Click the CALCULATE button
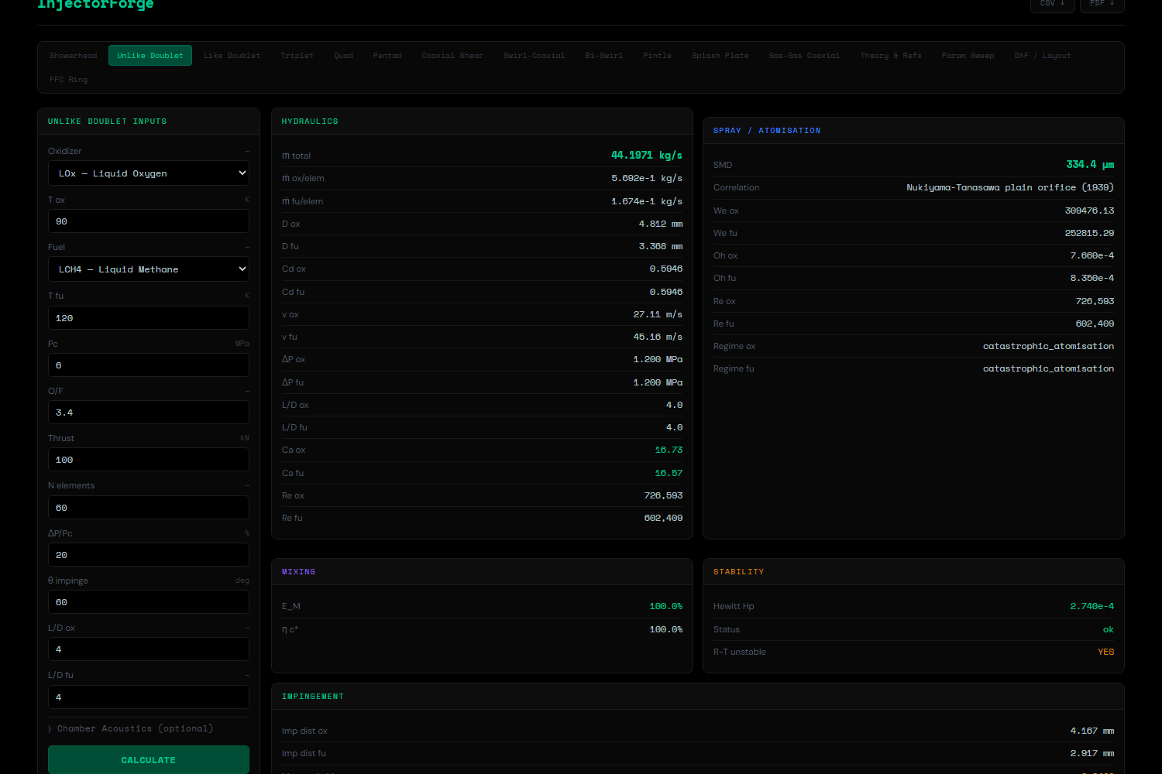This screenshot has width=1162, height=774. click(149, 760)
